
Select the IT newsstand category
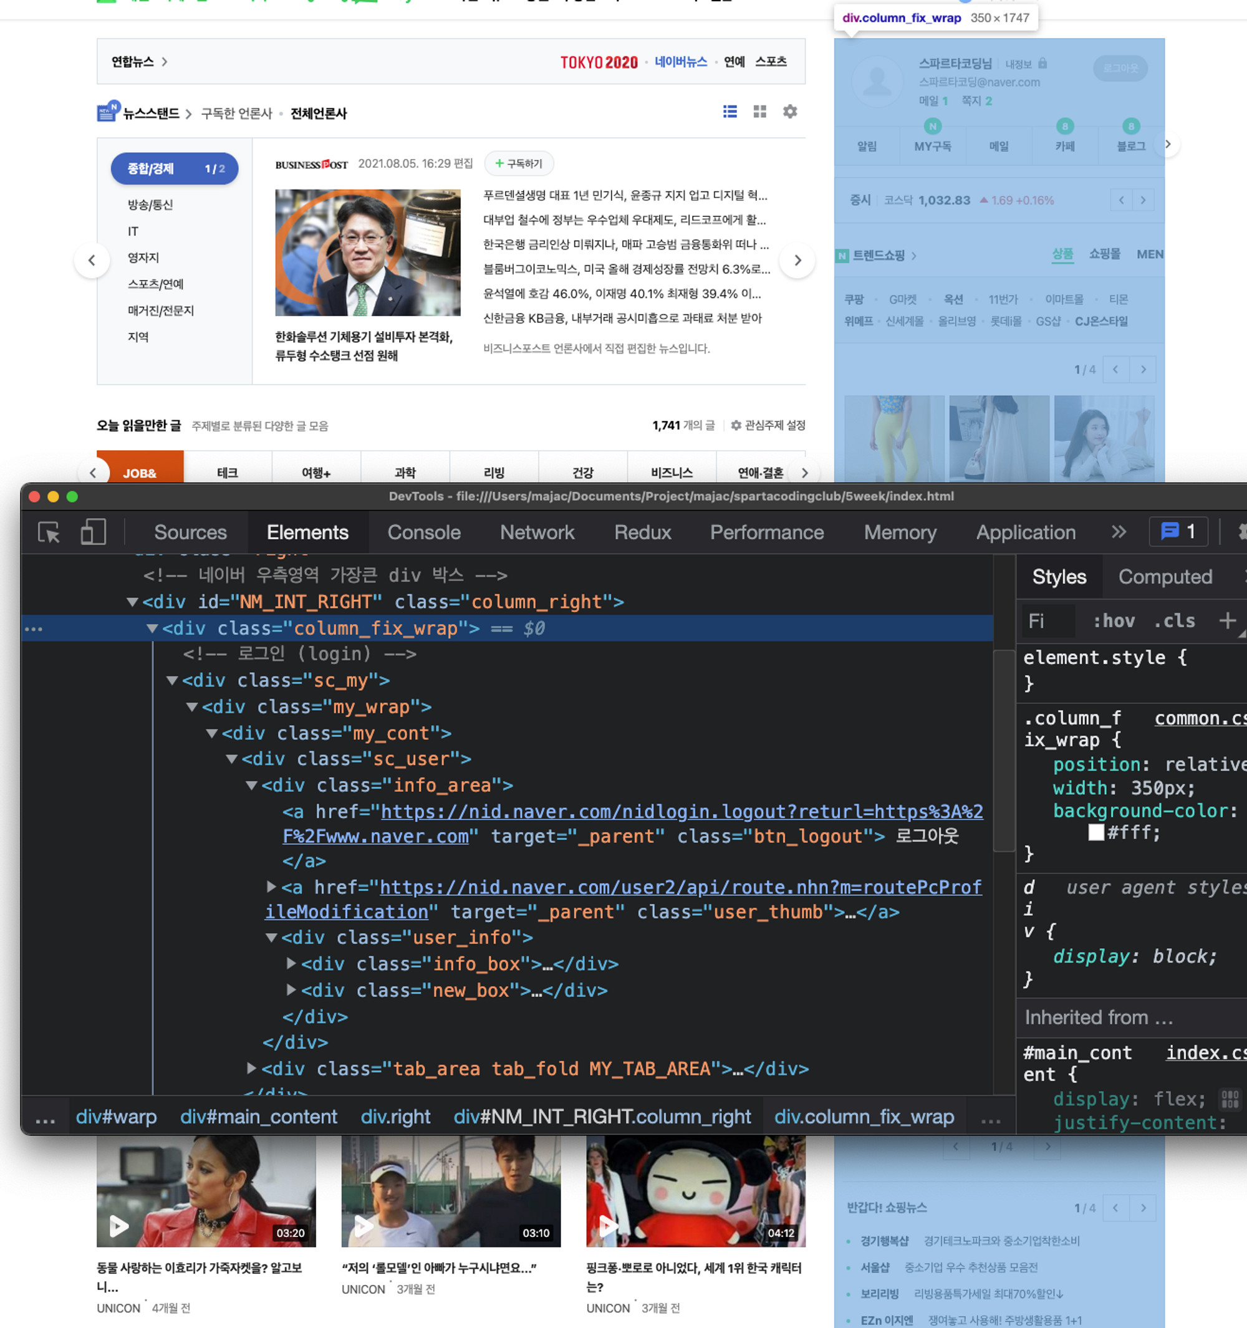tap(133, 231)
